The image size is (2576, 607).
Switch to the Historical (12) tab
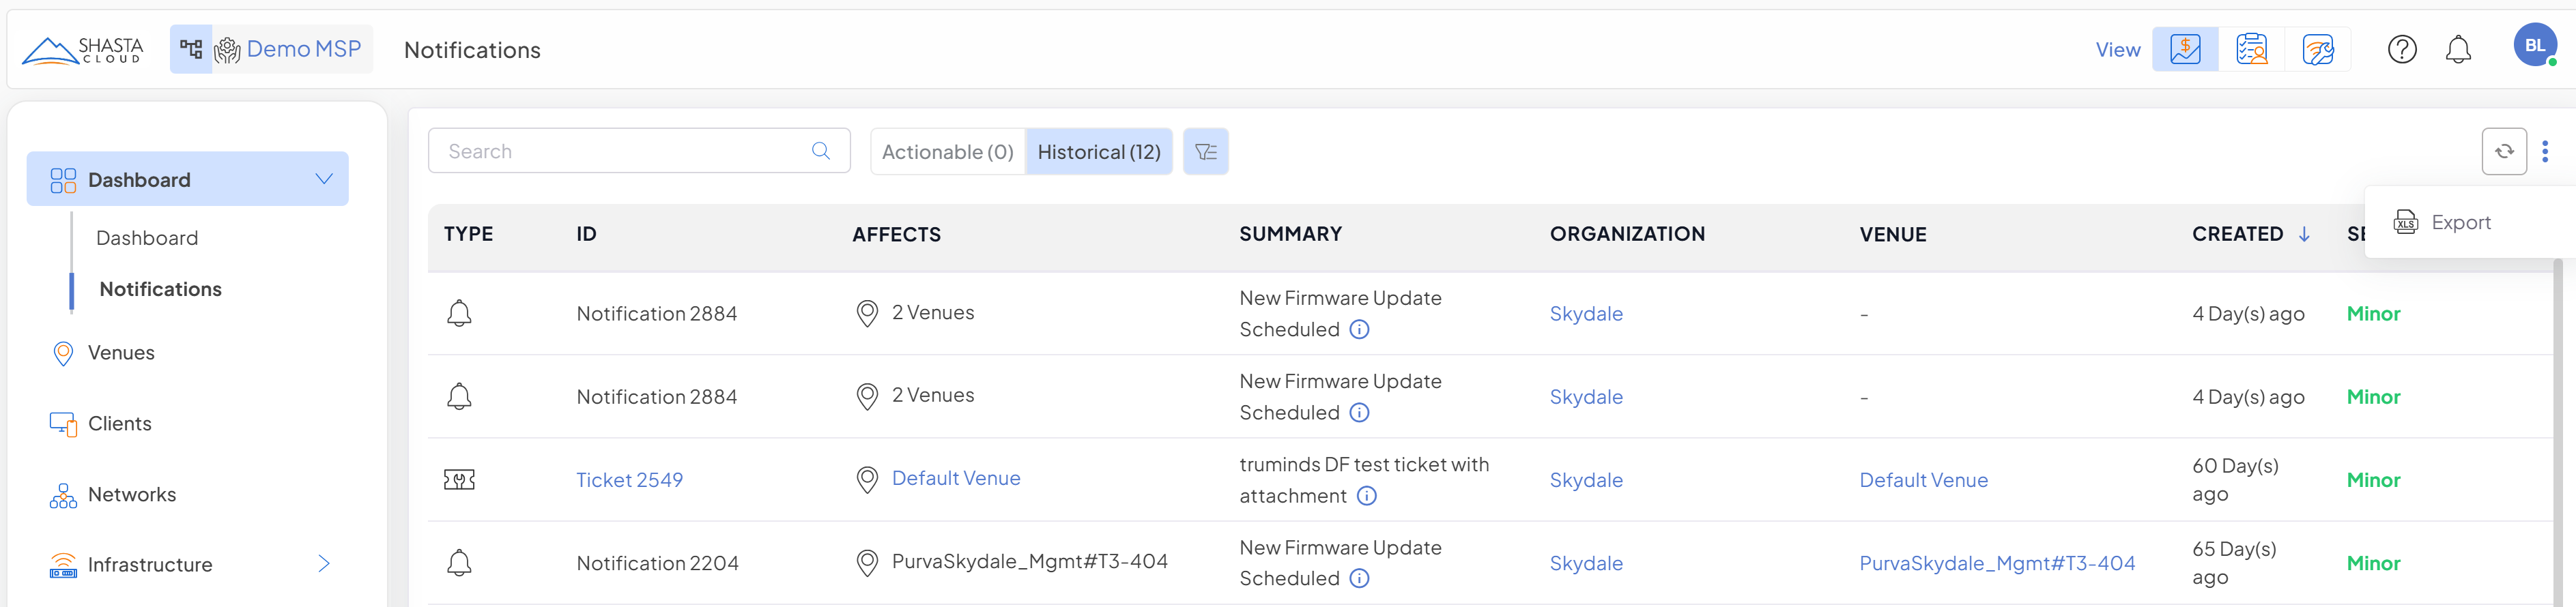point(1098,152)
